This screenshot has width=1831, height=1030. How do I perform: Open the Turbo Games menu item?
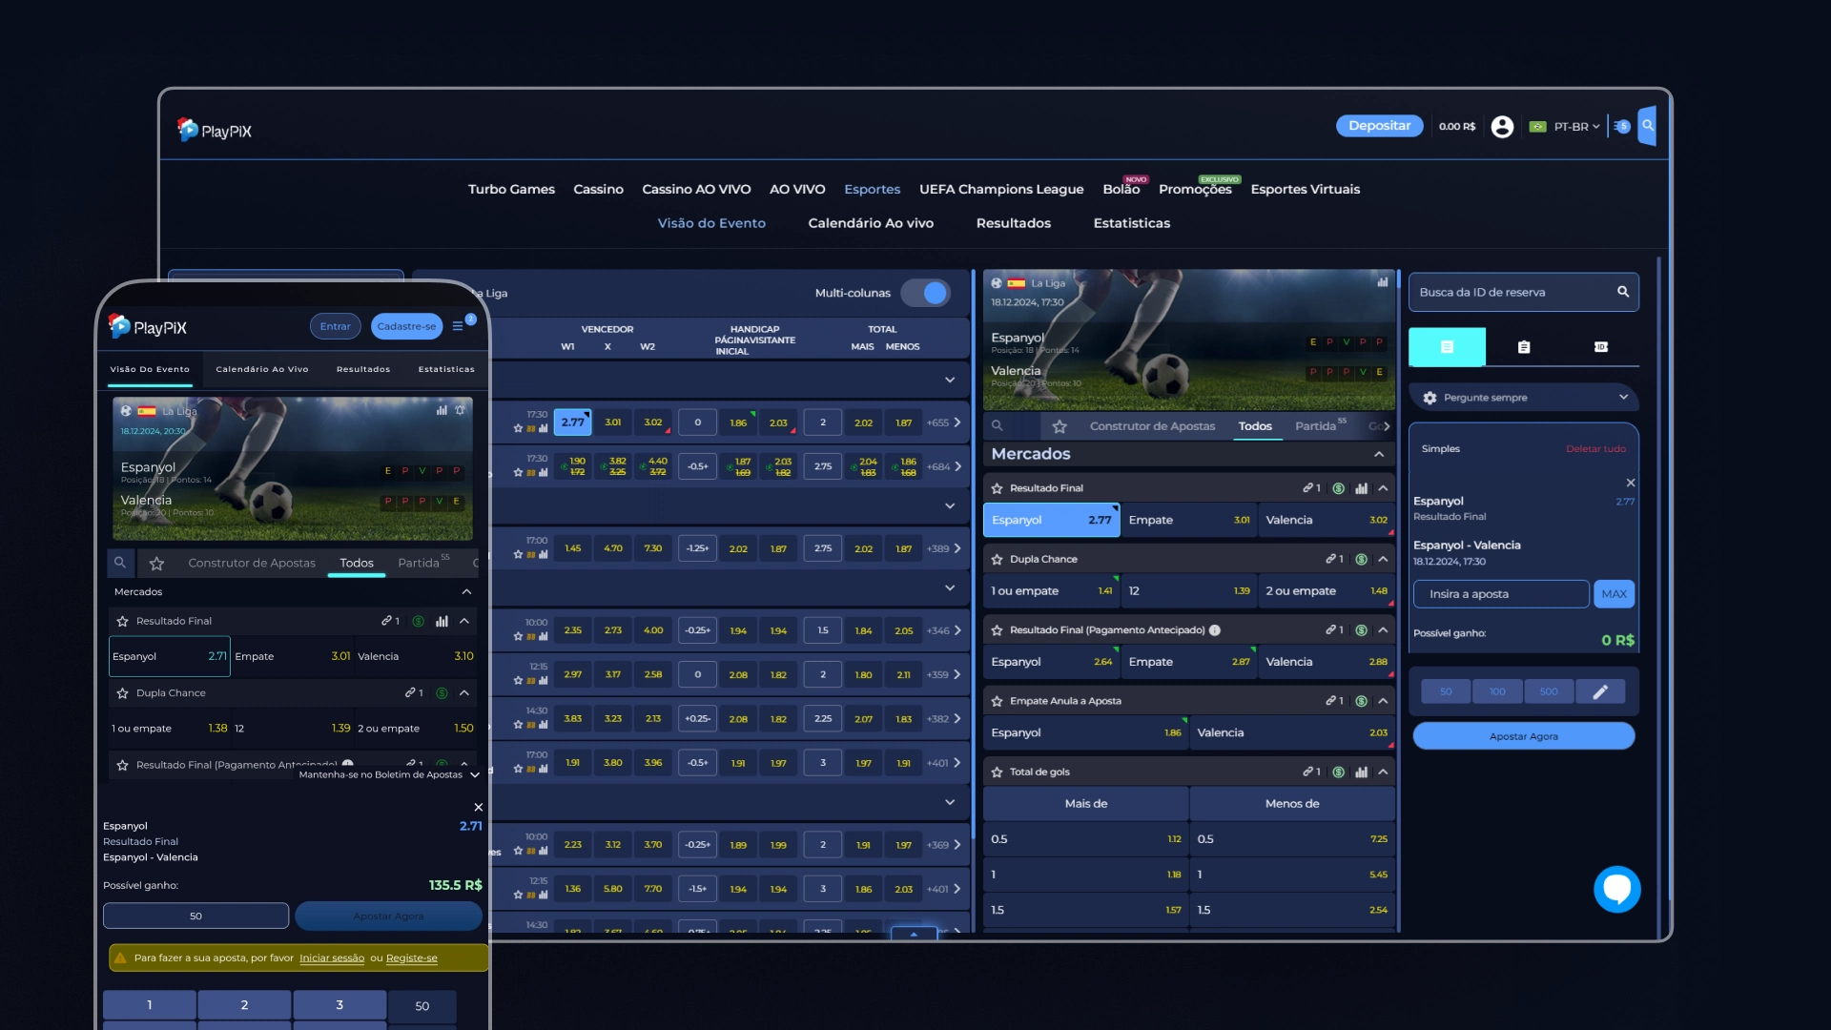click(x=511, y=189)
